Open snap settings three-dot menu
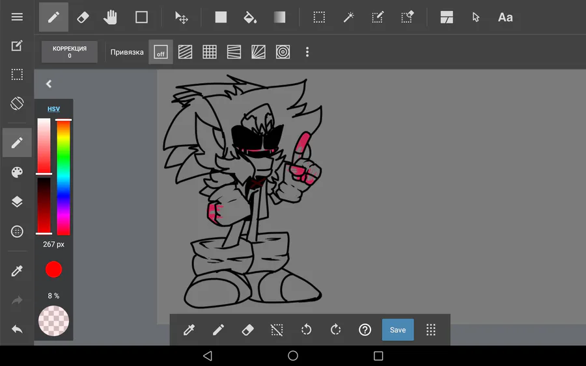The image size is (586, 366). pyautogui.click(x=307, y=52)
